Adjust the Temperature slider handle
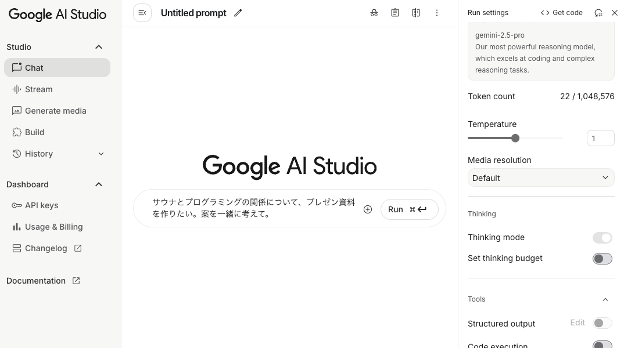This screenshot has height=348, width=624. click(x=515, y=138)
